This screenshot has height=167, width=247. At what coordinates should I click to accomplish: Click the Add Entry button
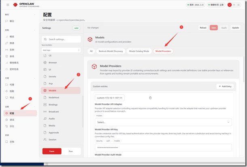(225, 86)
